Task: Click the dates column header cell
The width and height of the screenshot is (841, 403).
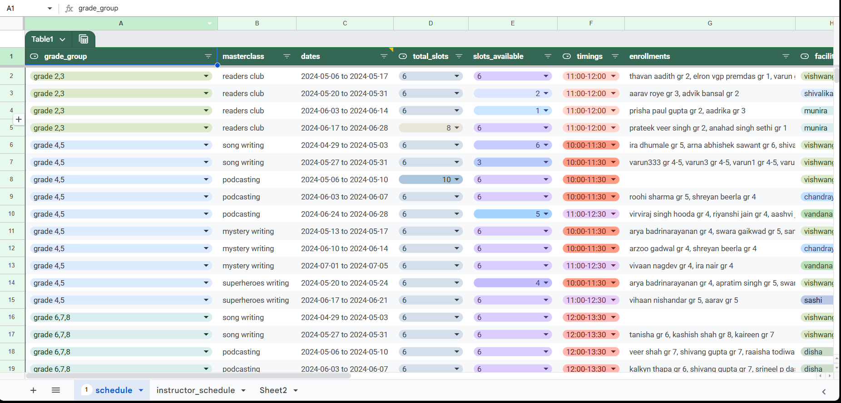Action: point(345,56)
